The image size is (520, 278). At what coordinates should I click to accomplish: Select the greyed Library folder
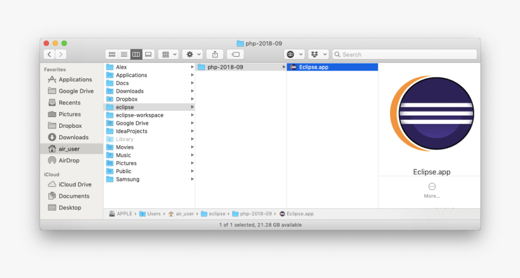149,139
